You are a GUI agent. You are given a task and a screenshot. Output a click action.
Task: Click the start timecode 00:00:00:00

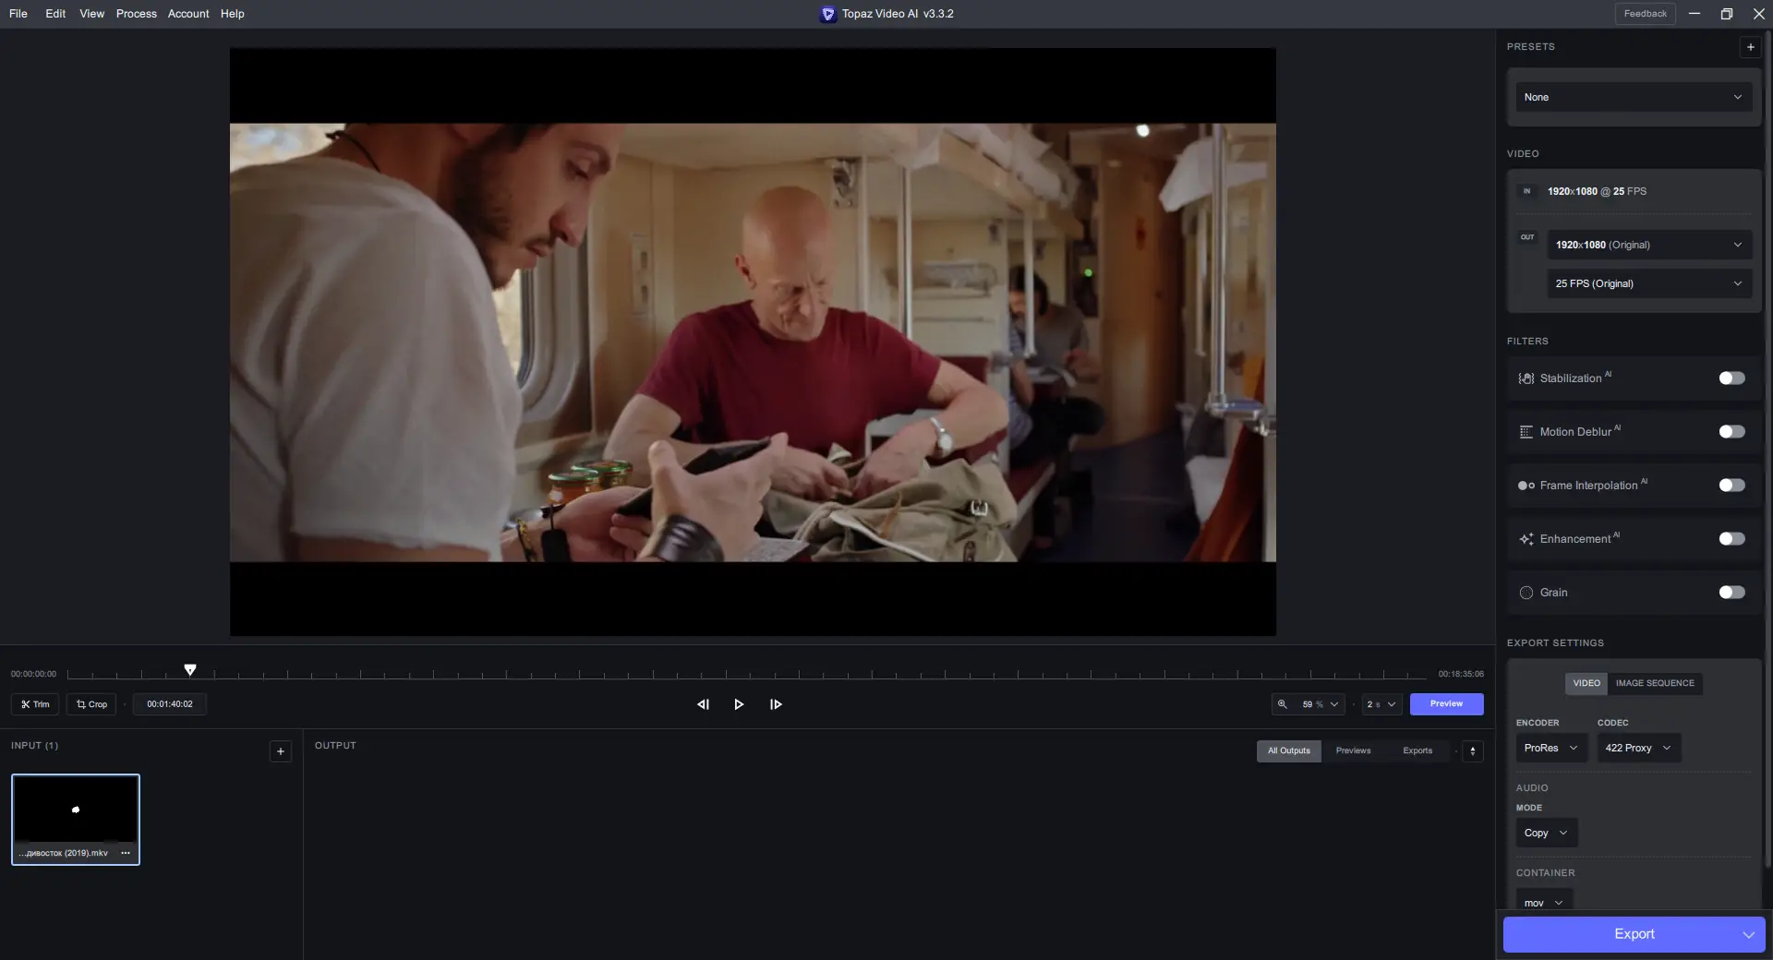point(33,674)
